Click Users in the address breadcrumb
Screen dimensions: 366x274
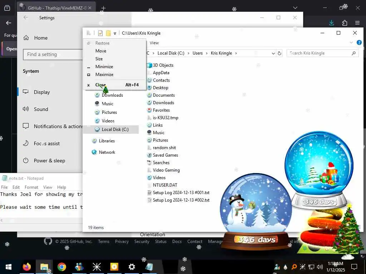tap(197, 53)
